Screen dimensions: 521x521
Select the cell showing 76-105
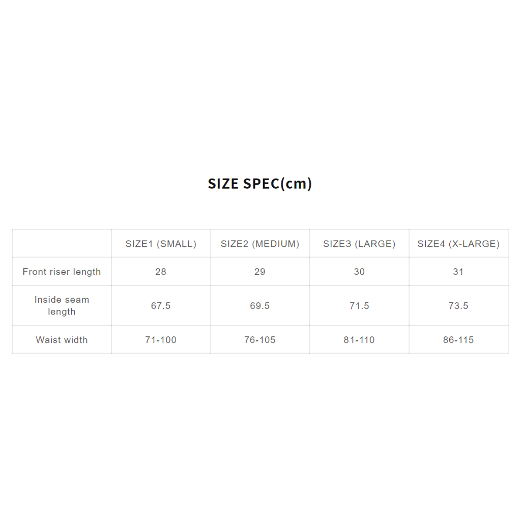point(260,340)
